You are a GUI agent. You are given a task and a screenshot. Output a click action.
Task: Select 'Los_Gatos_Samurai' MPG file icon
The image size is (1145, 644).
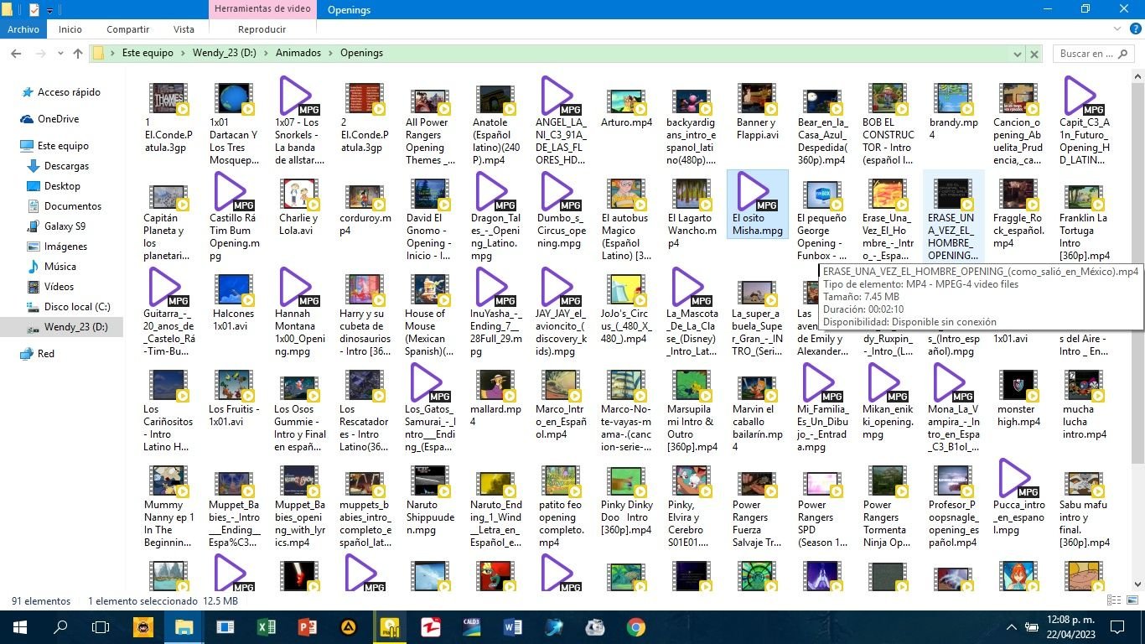pyautogui.click(x=430, y=383)
